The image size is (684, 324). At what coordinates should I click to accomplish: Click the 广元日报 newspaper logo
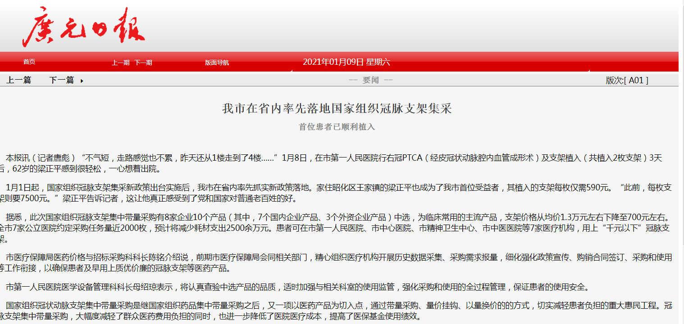pyautogui.click(x=84, y=28)
